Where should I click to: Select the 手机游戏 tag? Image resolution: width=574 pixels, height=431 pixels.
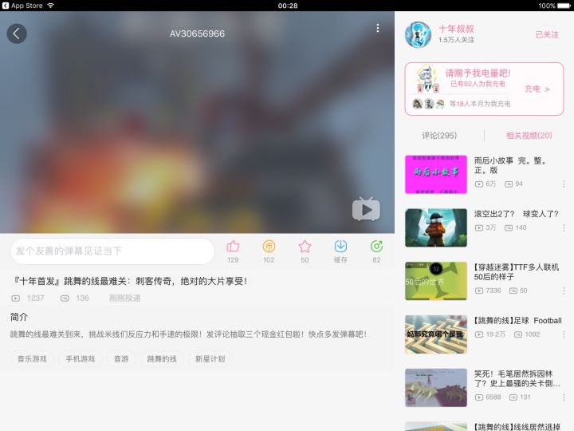[81, 359]
